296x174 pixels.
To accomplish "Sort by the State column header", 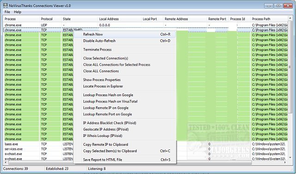I will [x=80, y=19].
